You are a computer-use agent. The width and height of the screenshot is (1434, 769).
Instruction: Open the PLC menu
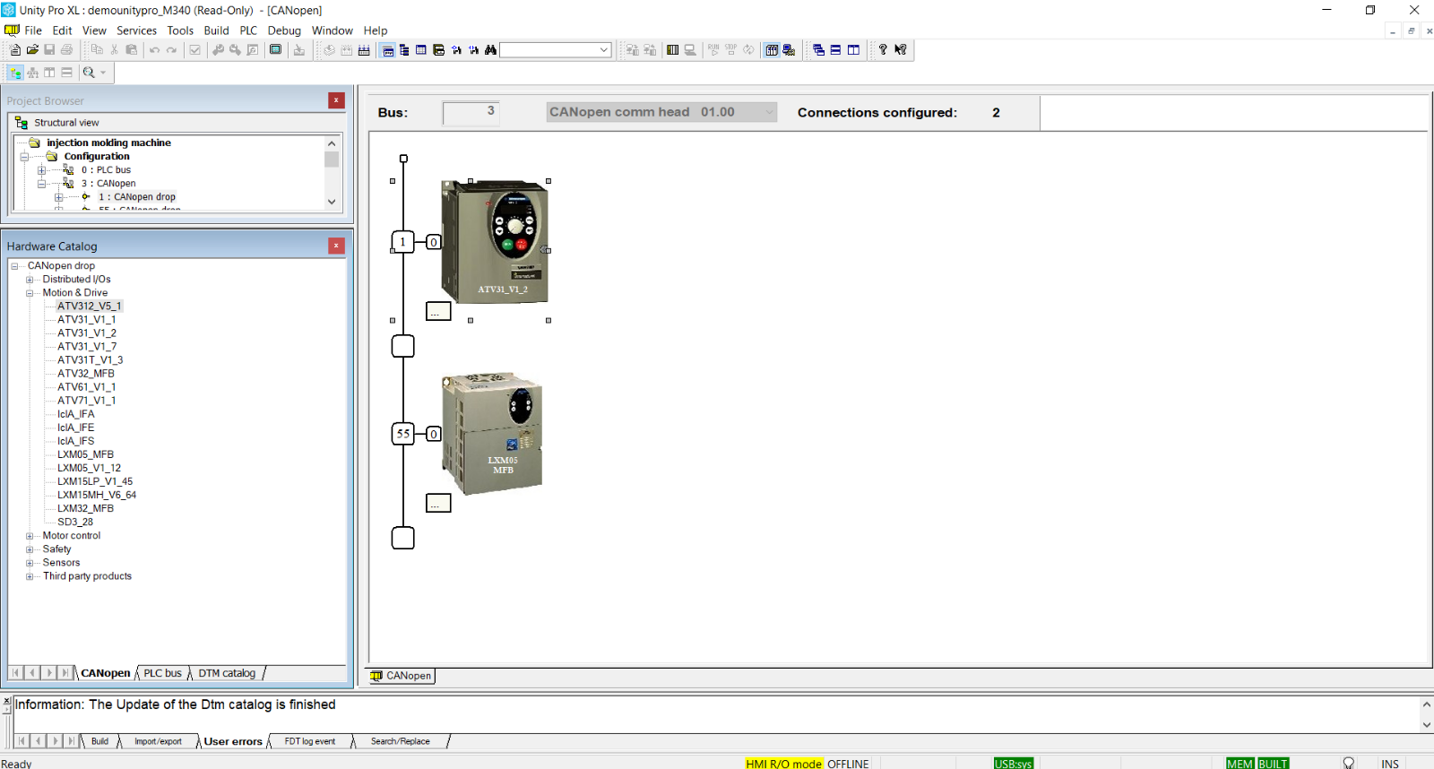point(248,30)
